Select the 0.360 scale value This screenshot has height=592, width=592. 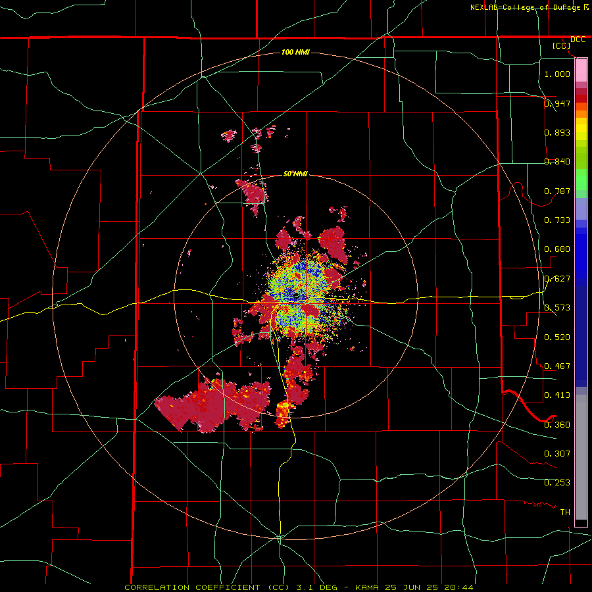[x=557, y=425]
